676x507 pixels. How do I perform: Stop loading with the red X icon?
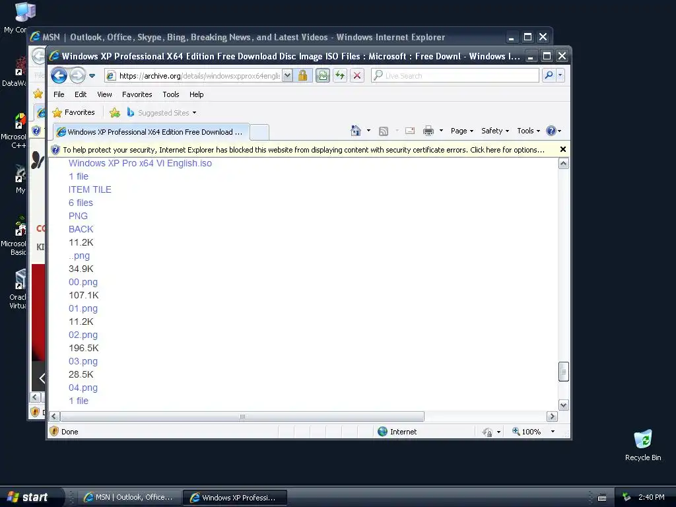pyautogui.click(x=357, y=76)
